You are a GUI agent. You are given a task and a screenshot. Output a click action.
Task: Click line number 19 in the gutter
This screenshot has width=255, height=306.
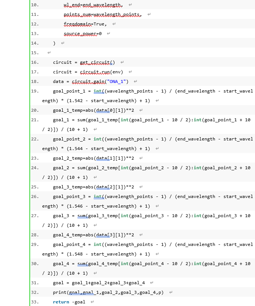click(35, 91)
